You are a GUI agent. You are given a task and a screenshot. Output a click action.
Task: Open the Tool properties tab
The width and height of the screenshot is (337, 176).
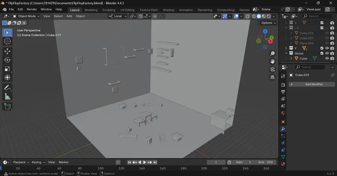(x=283, y=76)
